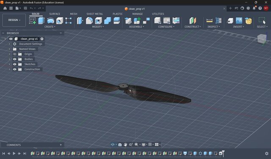This screenshot has width=271, height=159.
Task: Switch to the UTILITIES tab
Action: (x=158, y=14)
